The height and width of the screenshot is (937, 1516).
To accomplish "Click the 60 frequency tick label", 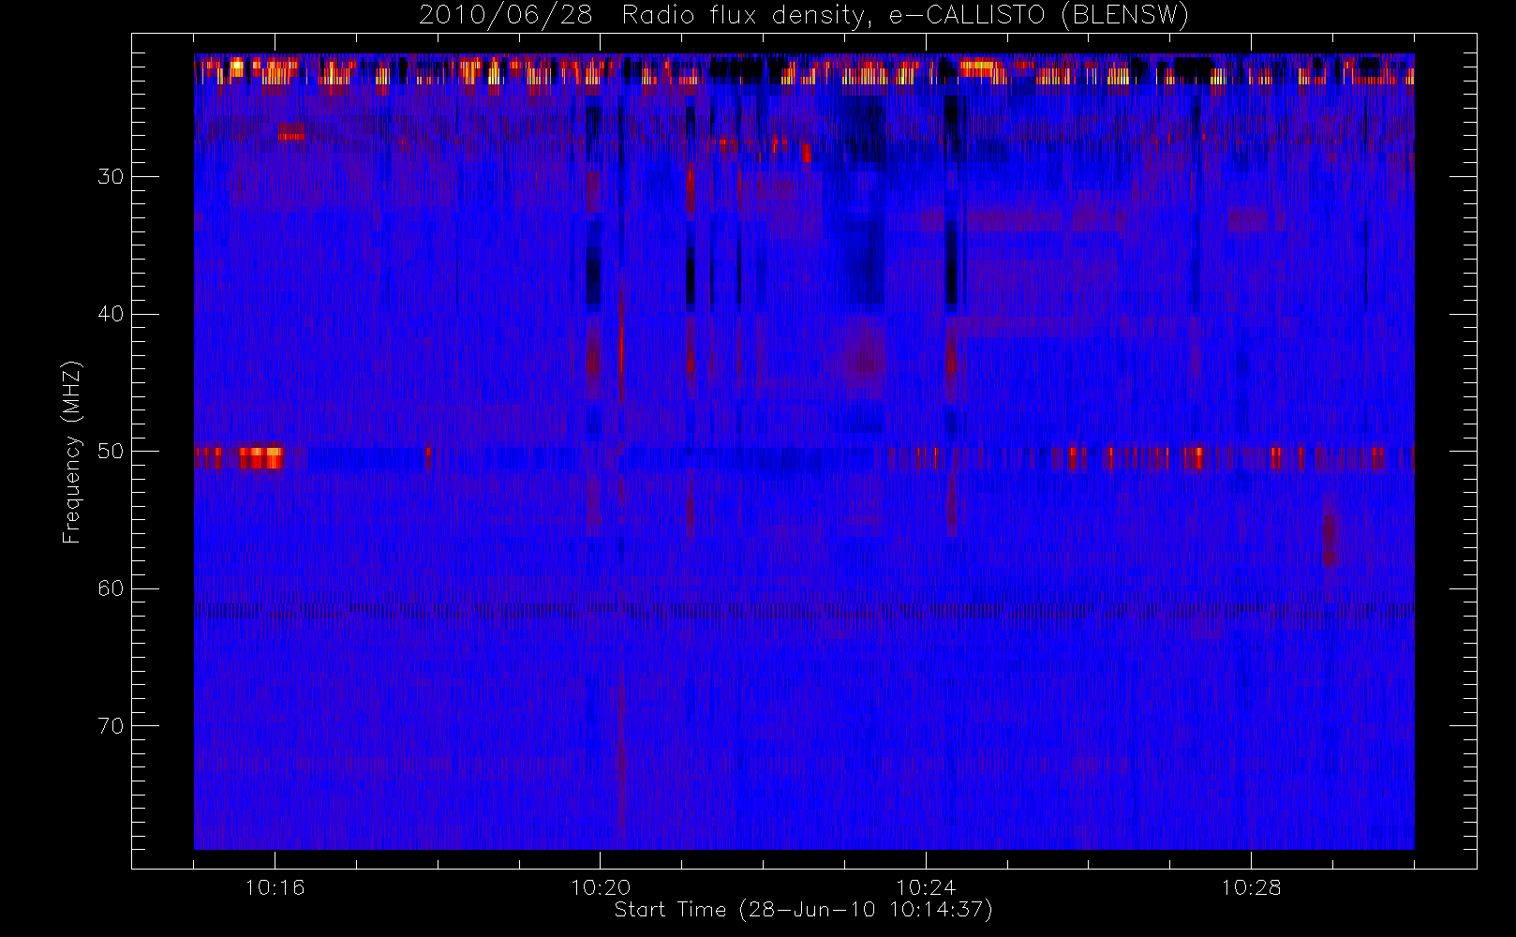I will pyautogui.click(x=111, y=588).
